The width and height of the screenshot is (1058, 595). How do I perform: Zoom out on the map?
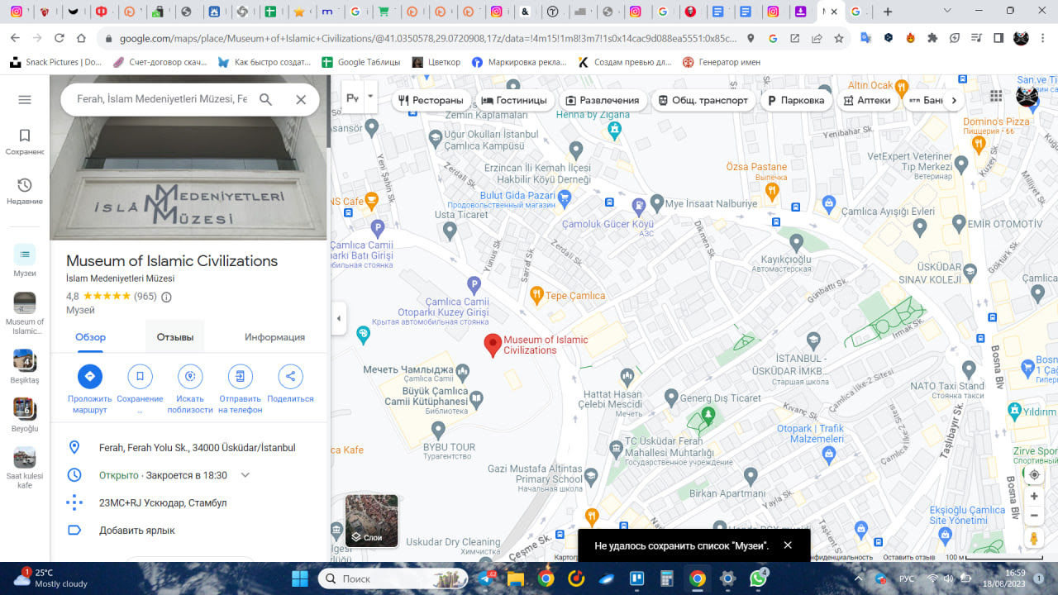[x=1034, y=516]
